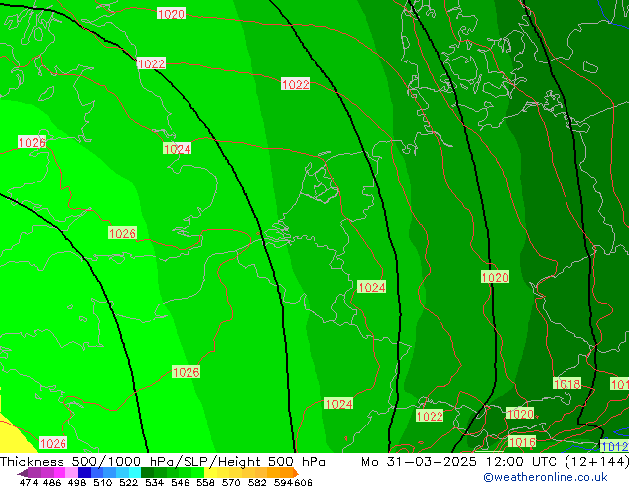Click the 1026 label inside yellow-bordered corner area

pyautogui.click(x=53, y=443)
